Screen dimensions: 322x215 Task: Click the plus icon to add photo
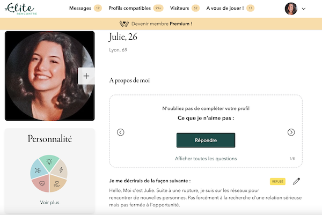point(86,76)
